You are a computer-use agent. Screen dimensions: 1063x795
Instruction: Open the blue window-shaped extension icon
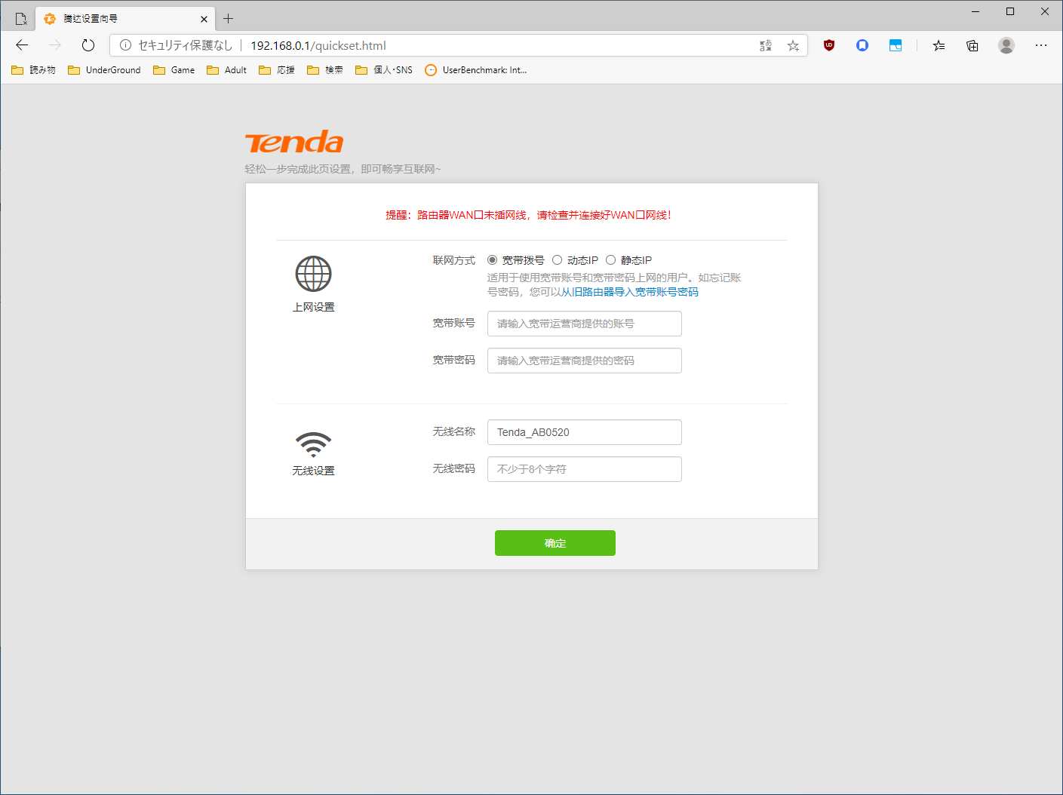point(896,45)
